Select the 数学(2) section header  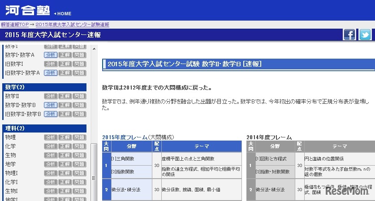(44, 87)
